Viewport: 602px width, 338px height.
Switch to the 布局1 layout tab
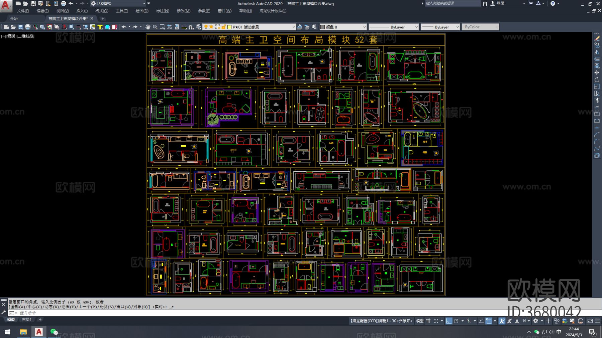pyautogui.click(x=27, y=320)
